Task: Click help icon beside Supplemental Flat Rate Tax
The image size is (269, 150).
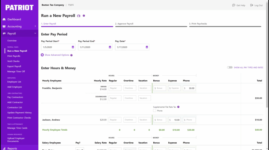Action: click(178, 107)
